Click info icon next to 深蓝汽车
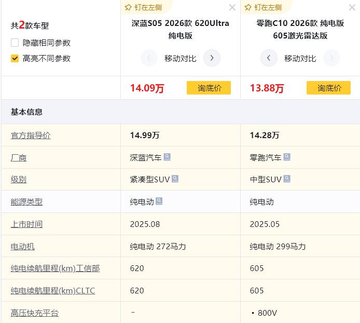This screenshot has height=323, width=360. pyautogui.click(x=167, y=157)
